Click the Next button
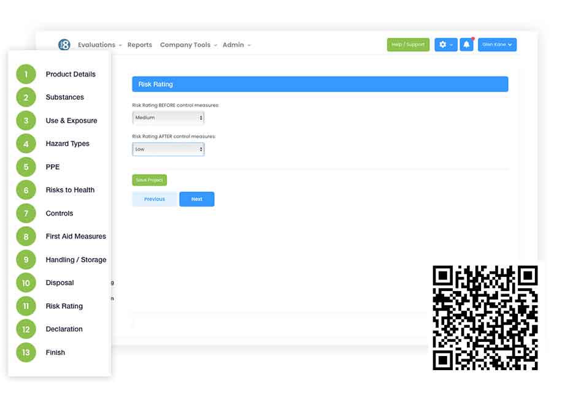 pyautogui.click(x=196, y=199)
